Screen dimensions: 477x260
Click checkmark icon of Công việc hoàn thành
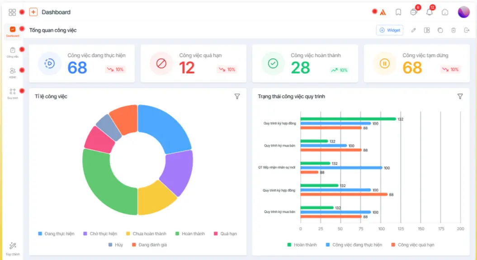pos(273,64)
